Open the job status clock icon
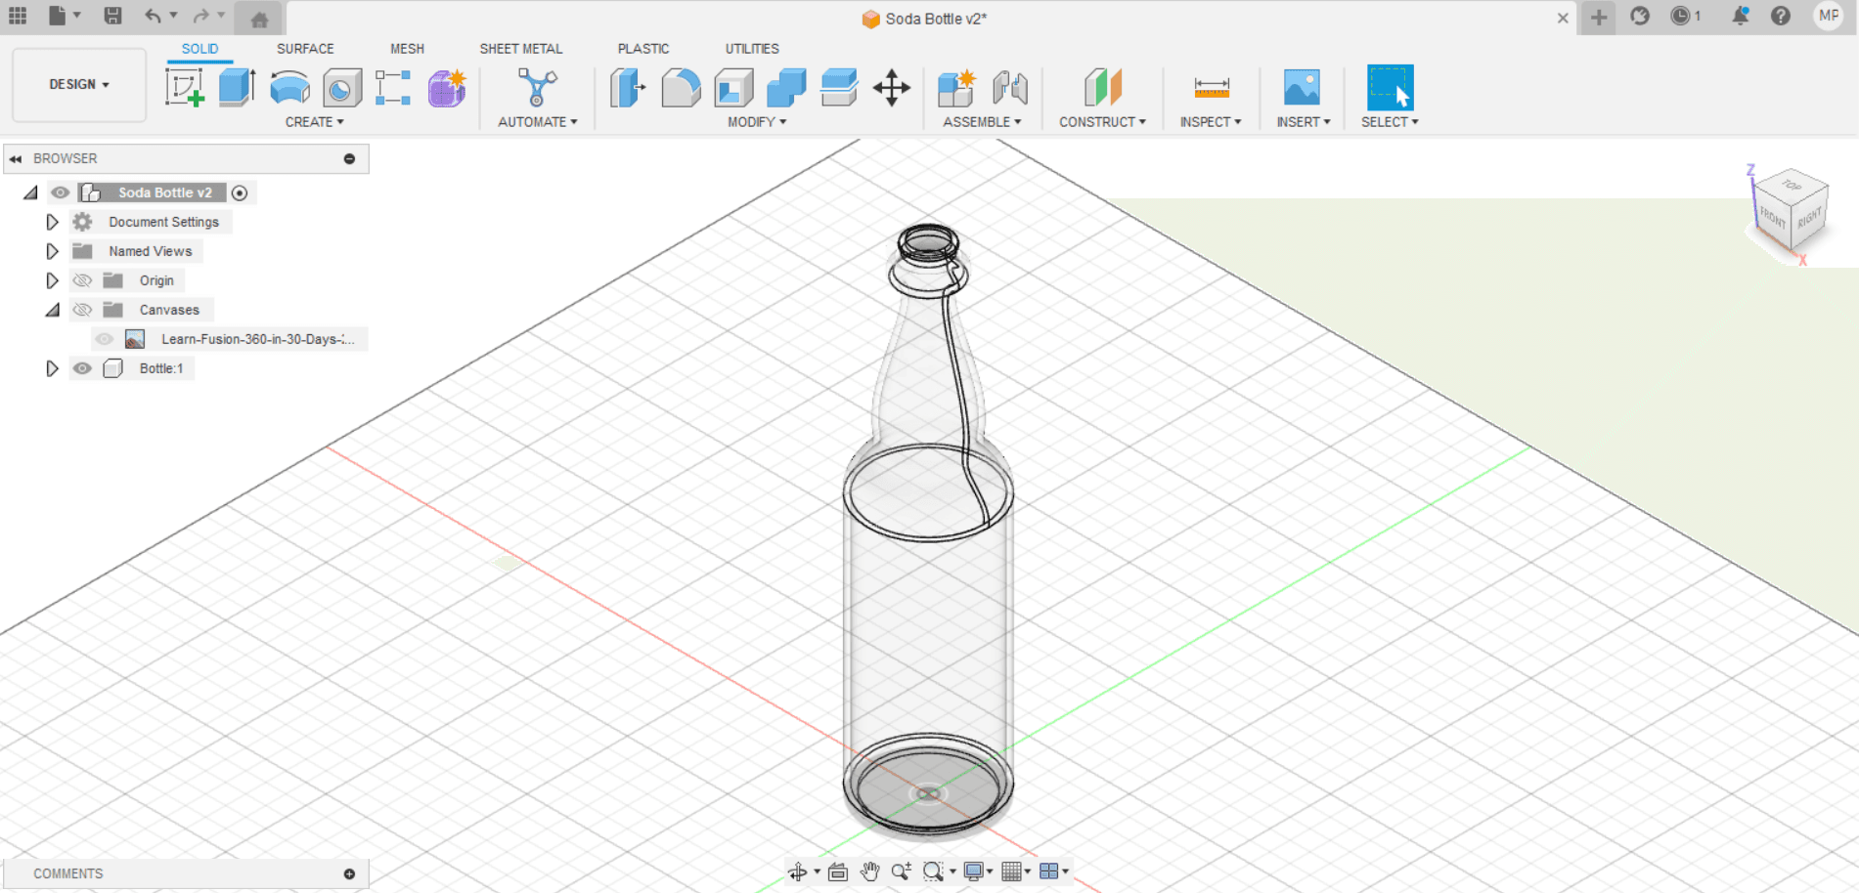This screenshot has height=893, width=1859. [1681, 16]
